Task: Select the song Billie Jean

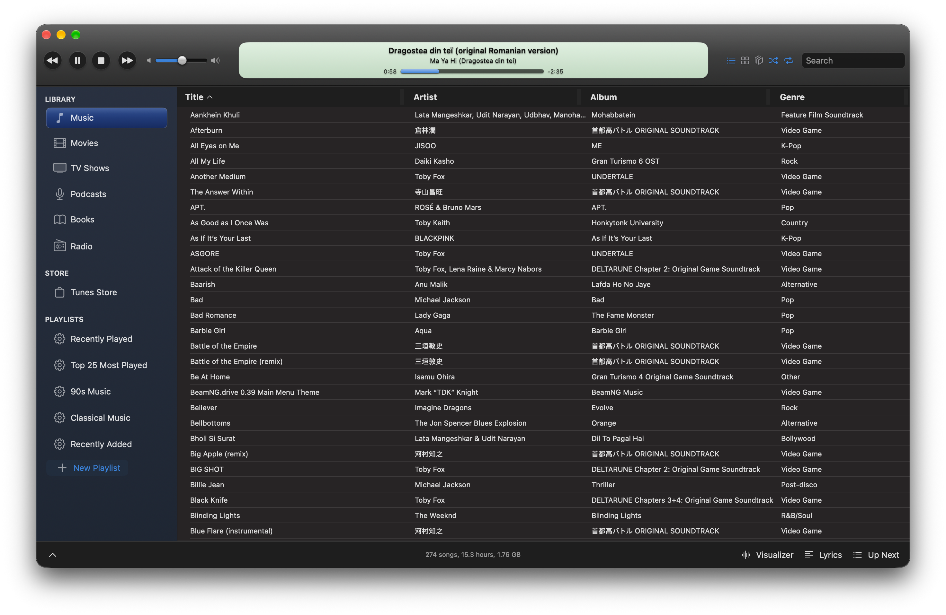Action: point(543,484)
